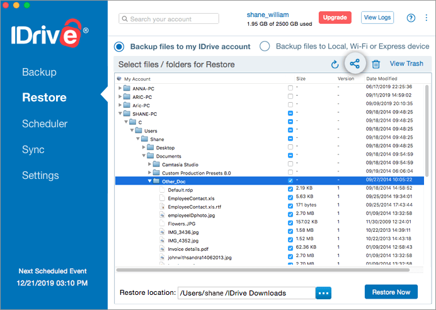The width and height of the screenshot is (436, 310).
Task: Click the magnifier icon in the search box
Action: (125, 19)
